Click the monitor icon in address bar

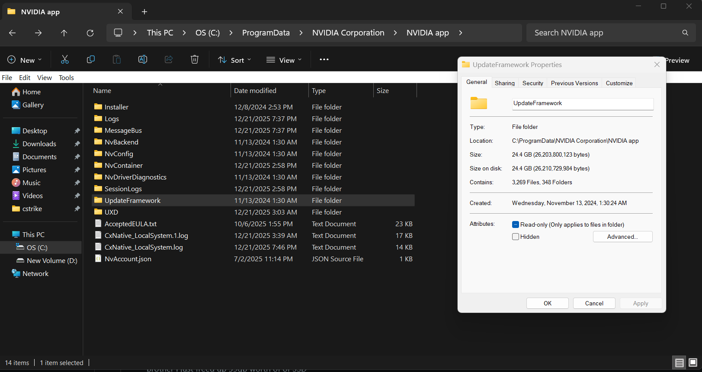(x=118, y=33)
